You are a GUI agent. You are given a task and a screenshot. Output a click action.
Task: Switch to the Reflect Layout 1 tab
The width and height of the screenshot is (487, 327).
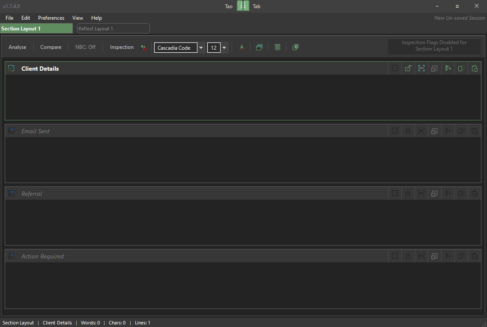(114, 29)
